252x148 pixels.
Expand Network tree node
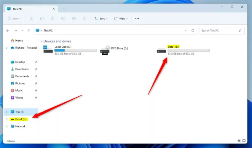(x=7, y=126)
